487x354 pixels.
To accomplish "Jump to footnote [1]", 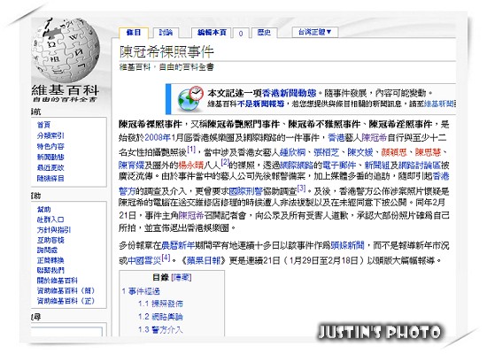I will coord(191,150).
